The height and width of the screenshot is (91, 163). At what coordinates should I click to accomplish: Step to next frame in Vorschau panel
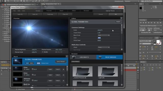[x=149, y=23]
